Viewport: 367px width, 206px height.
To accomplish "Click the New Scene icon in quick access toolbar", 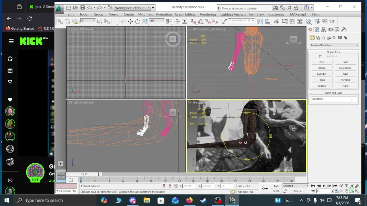I will tap(69, 8).
